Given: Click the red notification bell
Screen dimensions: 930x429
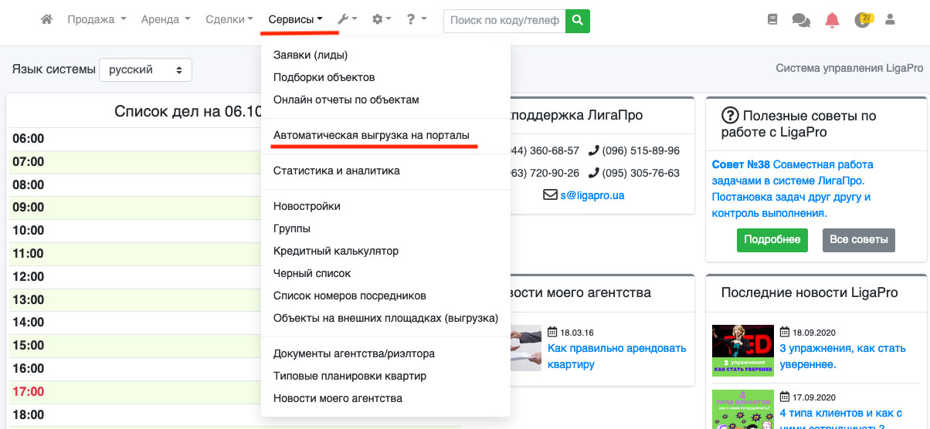Looking at the screenshot, I should pyautogui.click(x=832, y=21).
